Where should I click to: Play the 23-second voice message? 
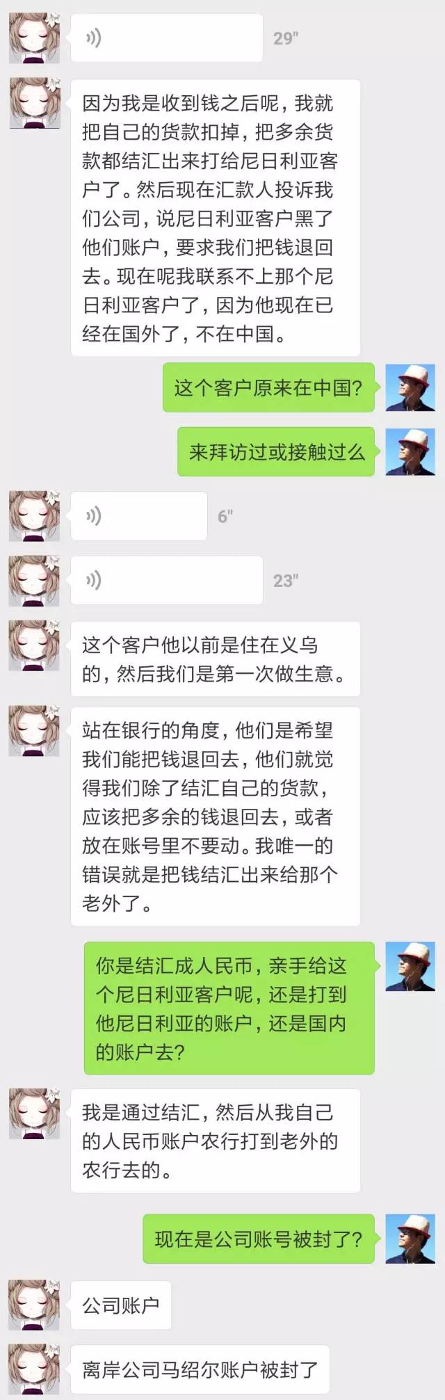pyautogui.click(x=167, y=580)
